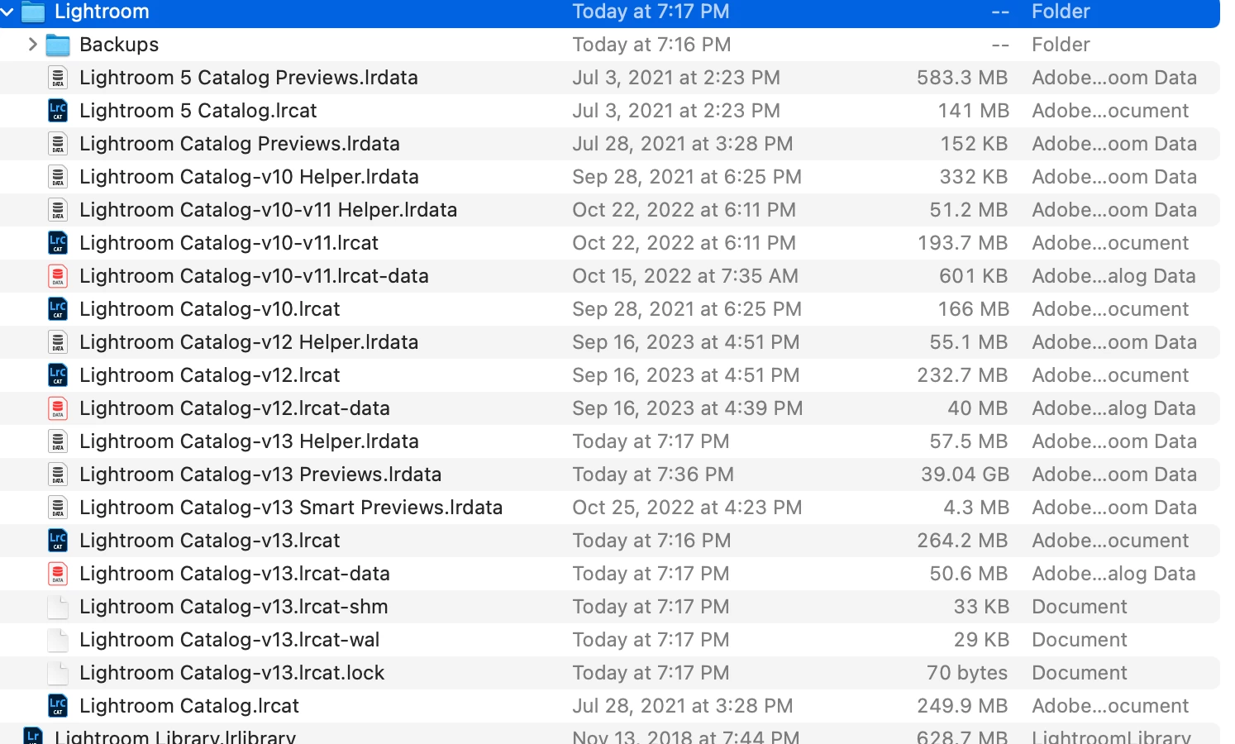Image resolution: width=1235 pixels, height=744 pixels.
Task: Click the Lightroom Catalog-v13 Smart Previews.lrdata icon
Action: pos(58,508)
